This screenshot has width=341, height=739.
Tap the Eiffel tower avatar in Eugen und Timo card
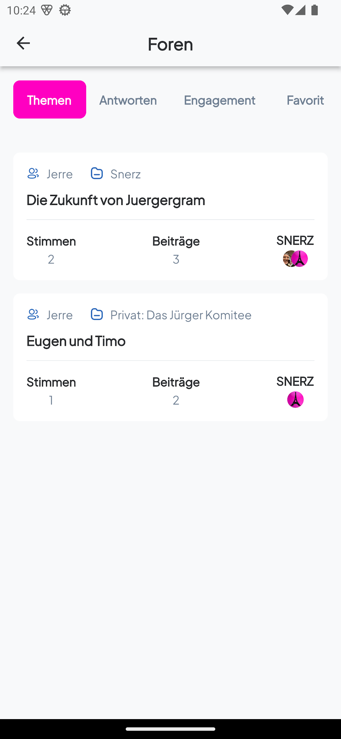tap(295, 400)
